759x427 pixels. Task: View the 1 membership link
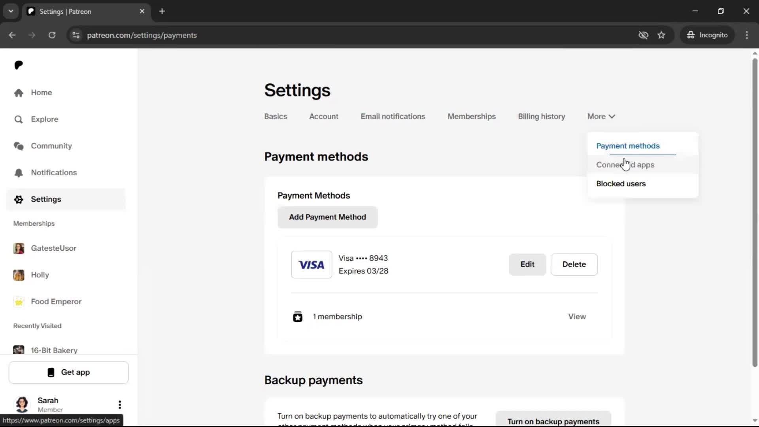point(577,317)
